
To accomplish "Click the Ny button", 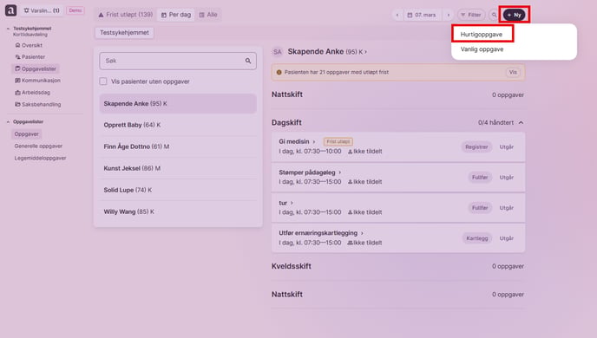I will (514, 15).
